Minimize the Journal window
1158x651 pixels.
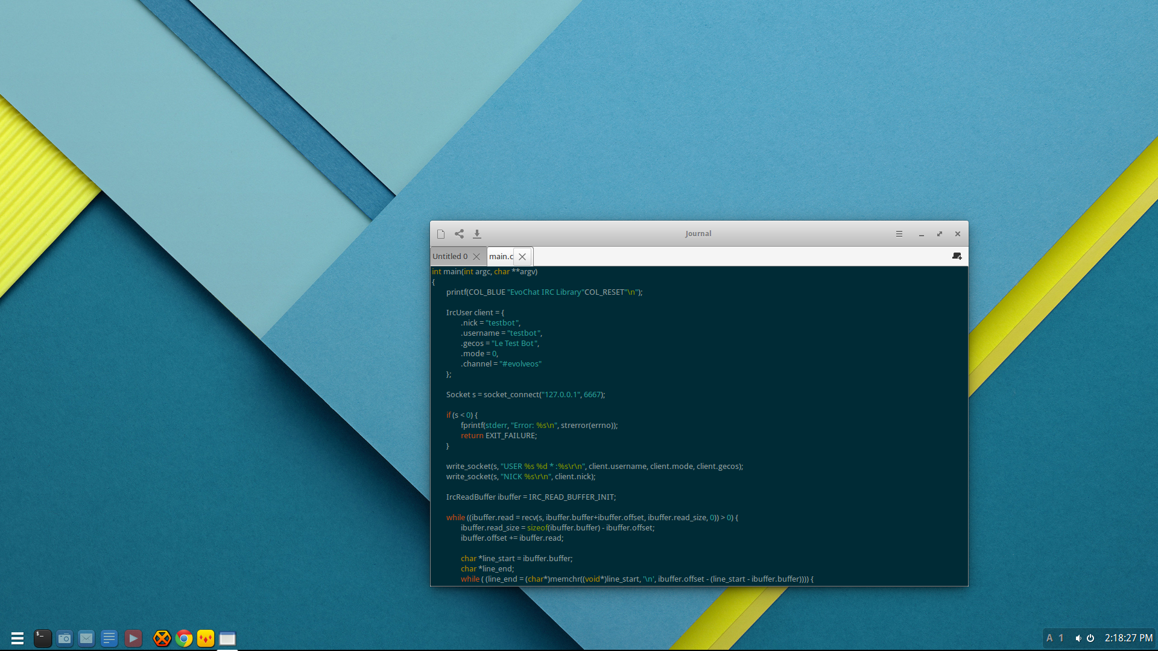coord(922,234)
